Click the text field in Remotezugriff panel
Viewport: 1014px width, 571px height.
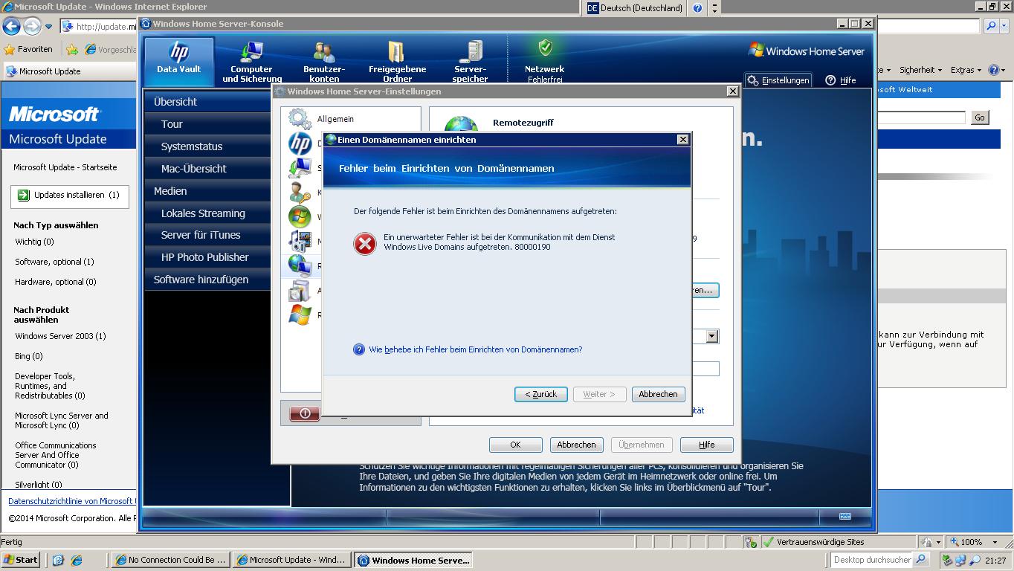click(x=705, y=369)
